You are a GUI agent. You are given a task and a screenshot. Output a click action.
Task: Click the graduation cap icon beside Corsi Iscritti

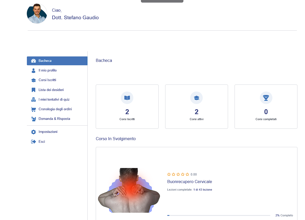(33, 80)
